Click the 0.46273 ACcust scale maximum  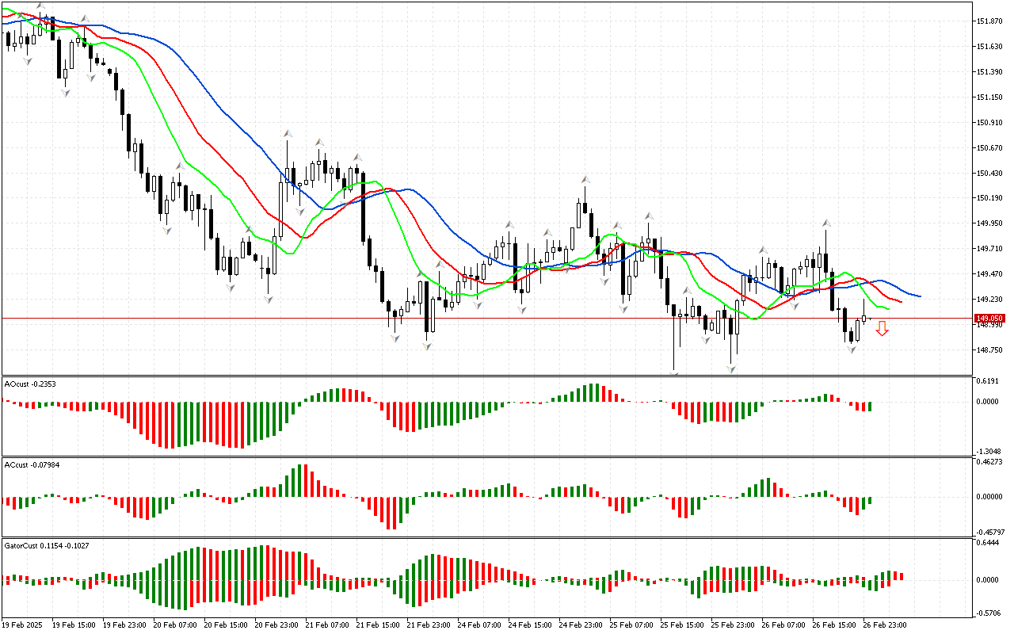click(989, 461)
